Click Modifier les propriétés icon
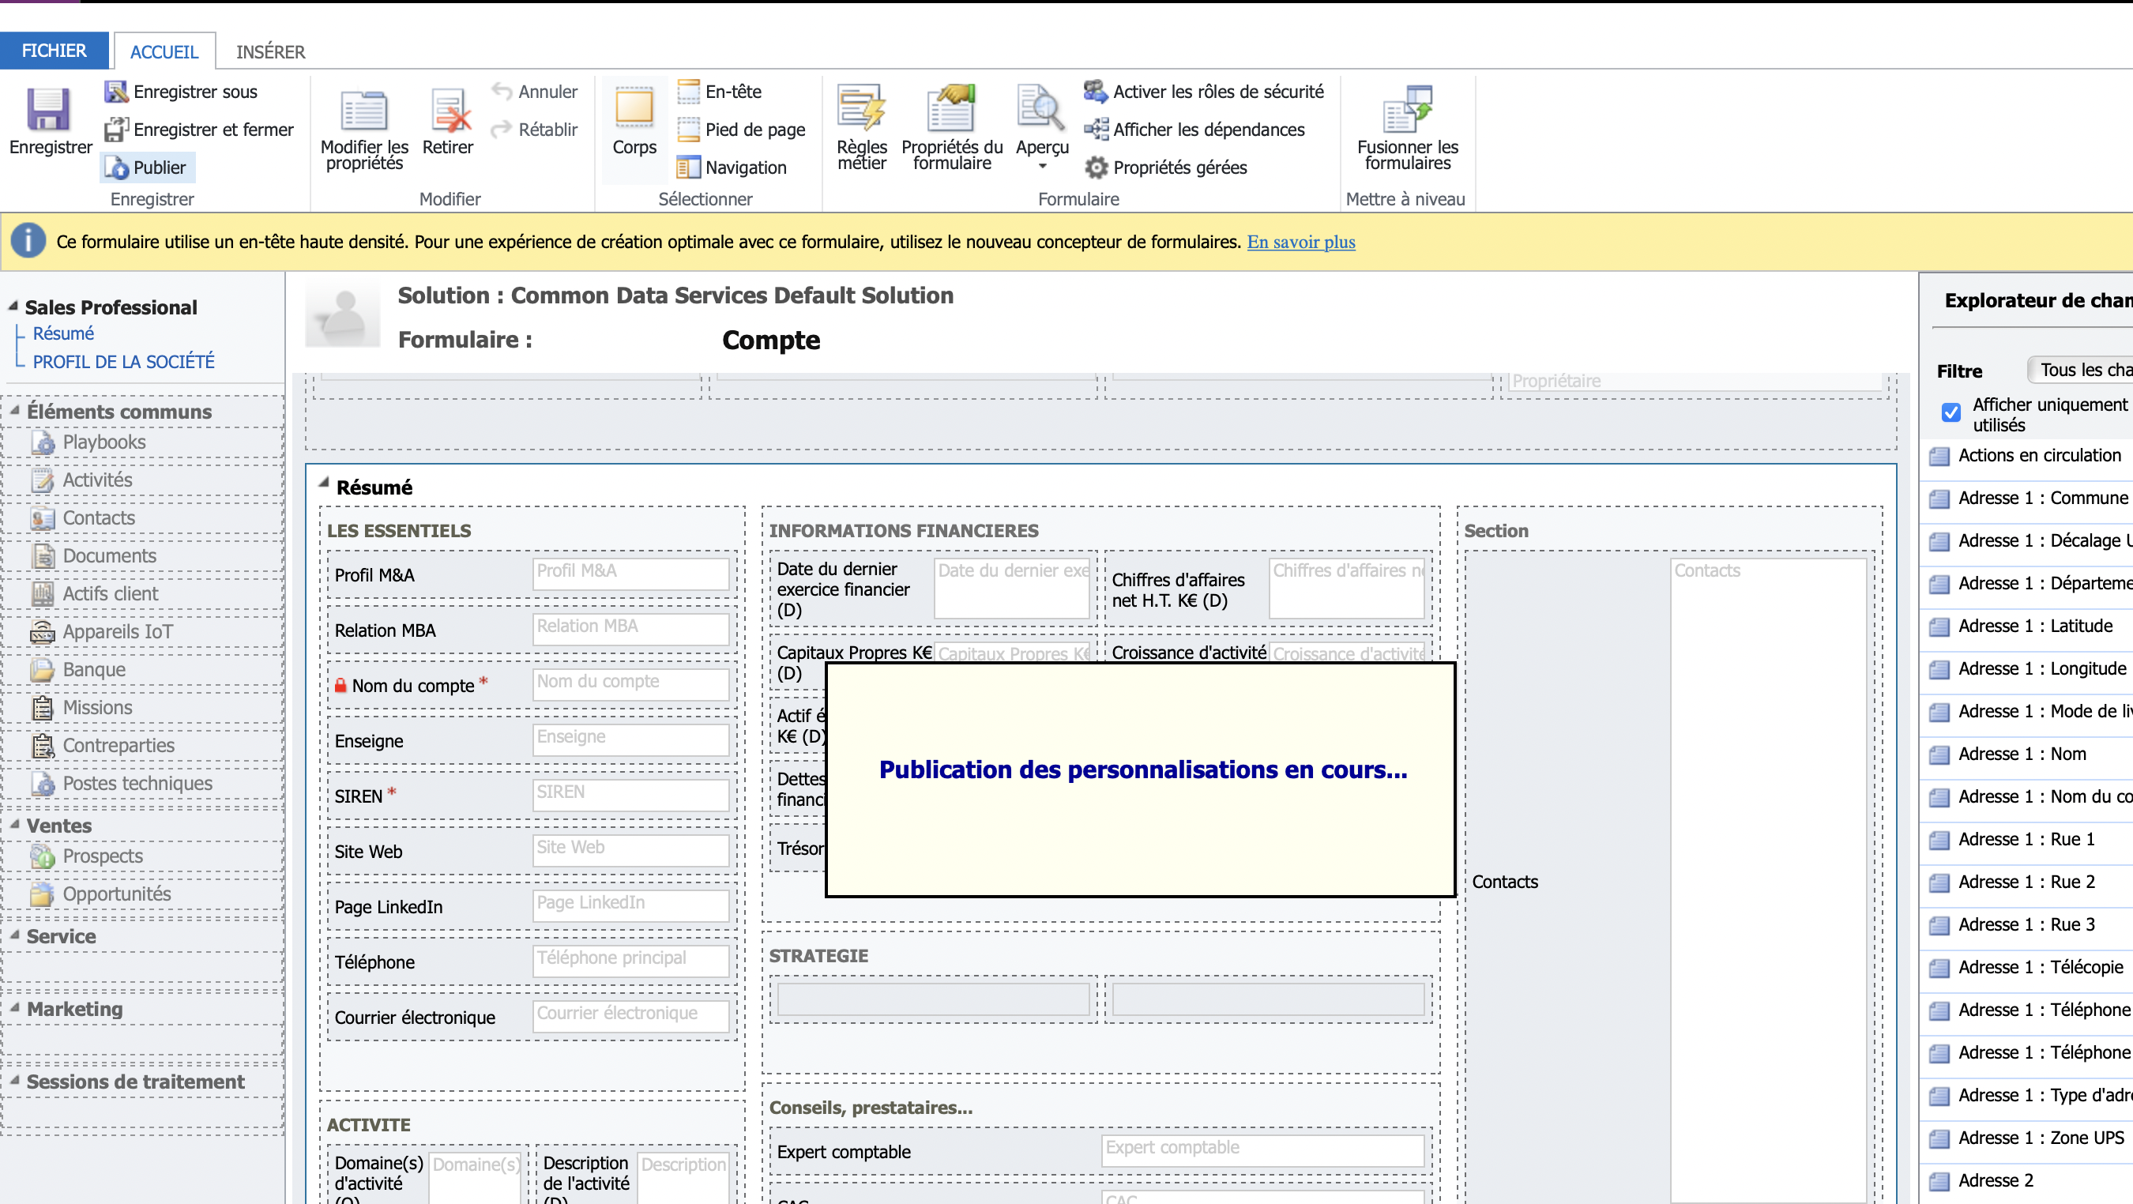The height and width of the screenshot is (1204, 2133). click(363, 111)
